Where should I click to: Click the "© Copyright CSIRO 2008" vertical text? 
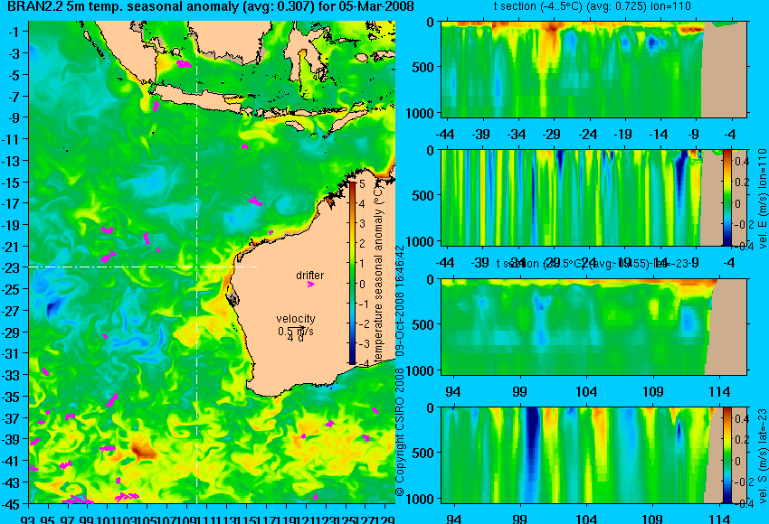tap(400, 431)
